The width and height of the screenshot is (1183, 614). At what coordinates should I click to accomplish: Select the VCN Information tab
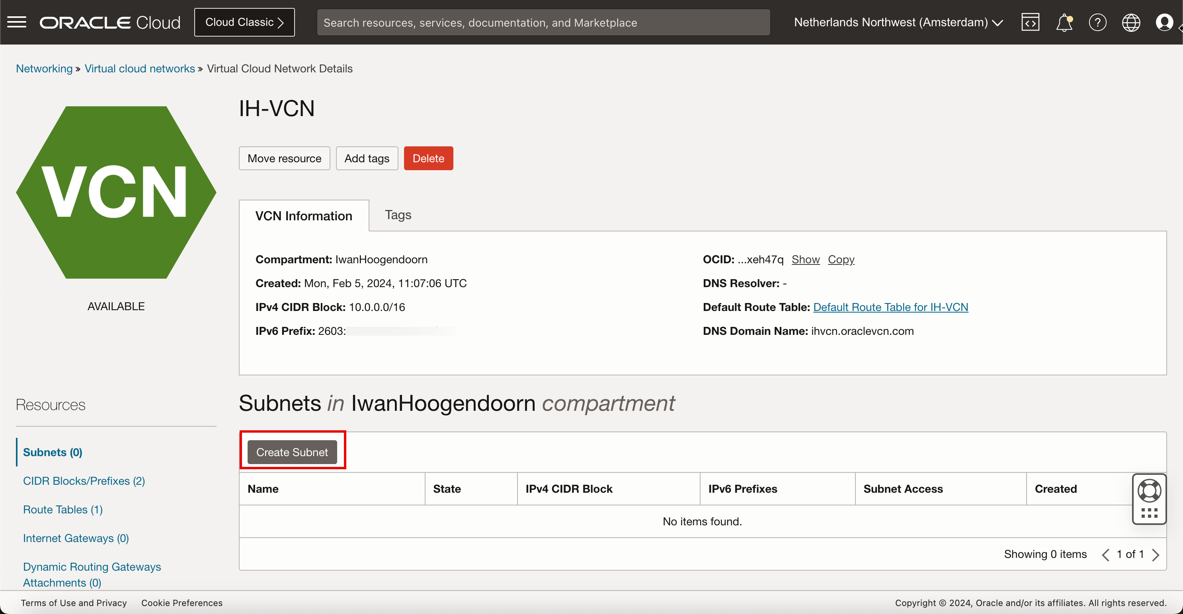point(304,216)
